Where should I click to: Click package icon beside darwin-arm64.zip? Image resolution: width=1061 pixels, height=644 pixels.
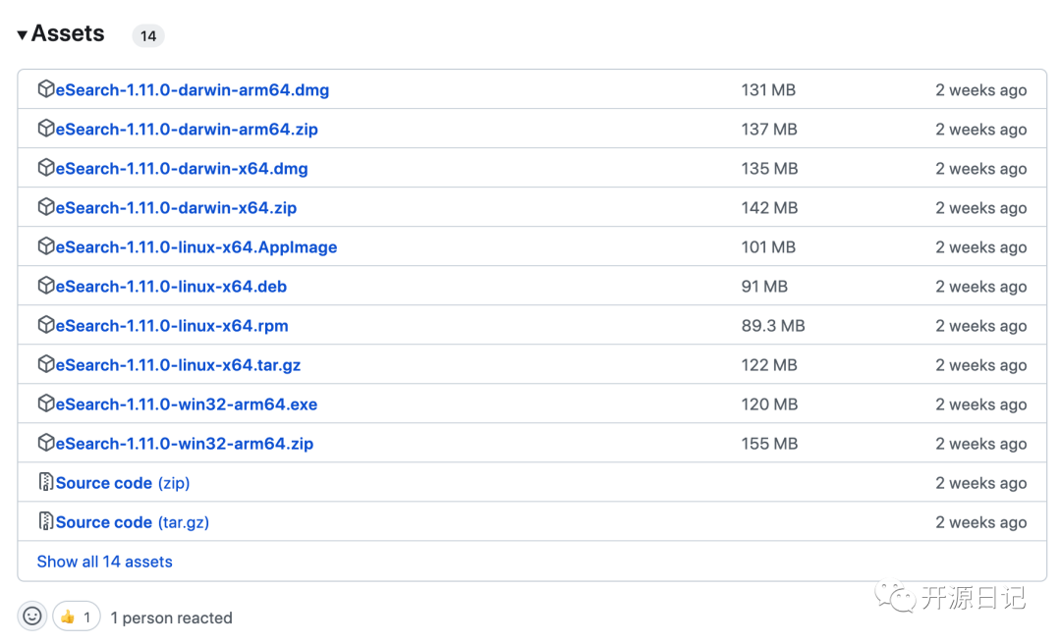[45, 128]
